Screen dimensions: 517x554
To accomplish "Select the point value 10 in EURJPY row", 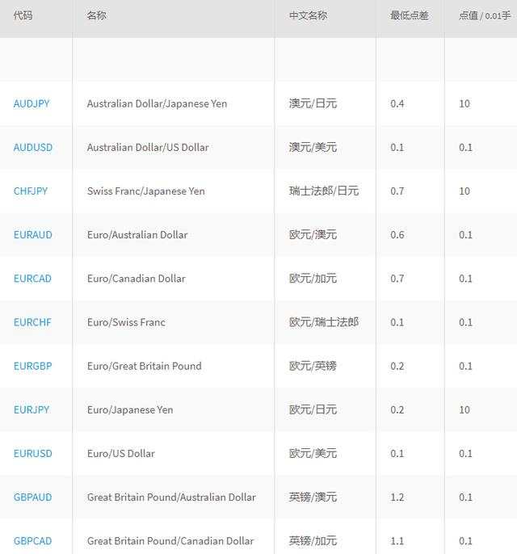I will tap(464, 410).
